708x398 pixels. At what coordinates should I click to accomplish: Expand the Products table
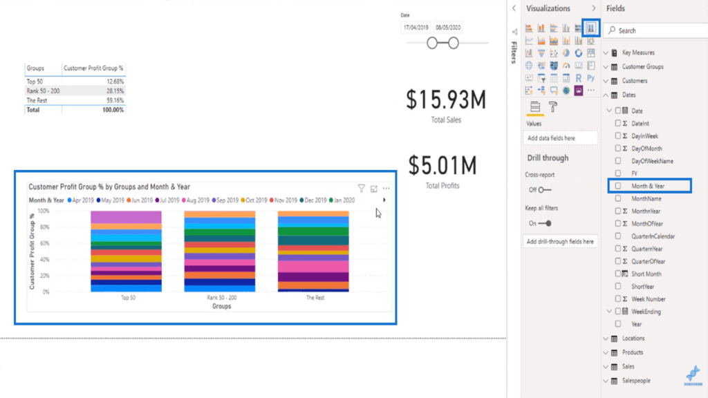pos(606,353)
